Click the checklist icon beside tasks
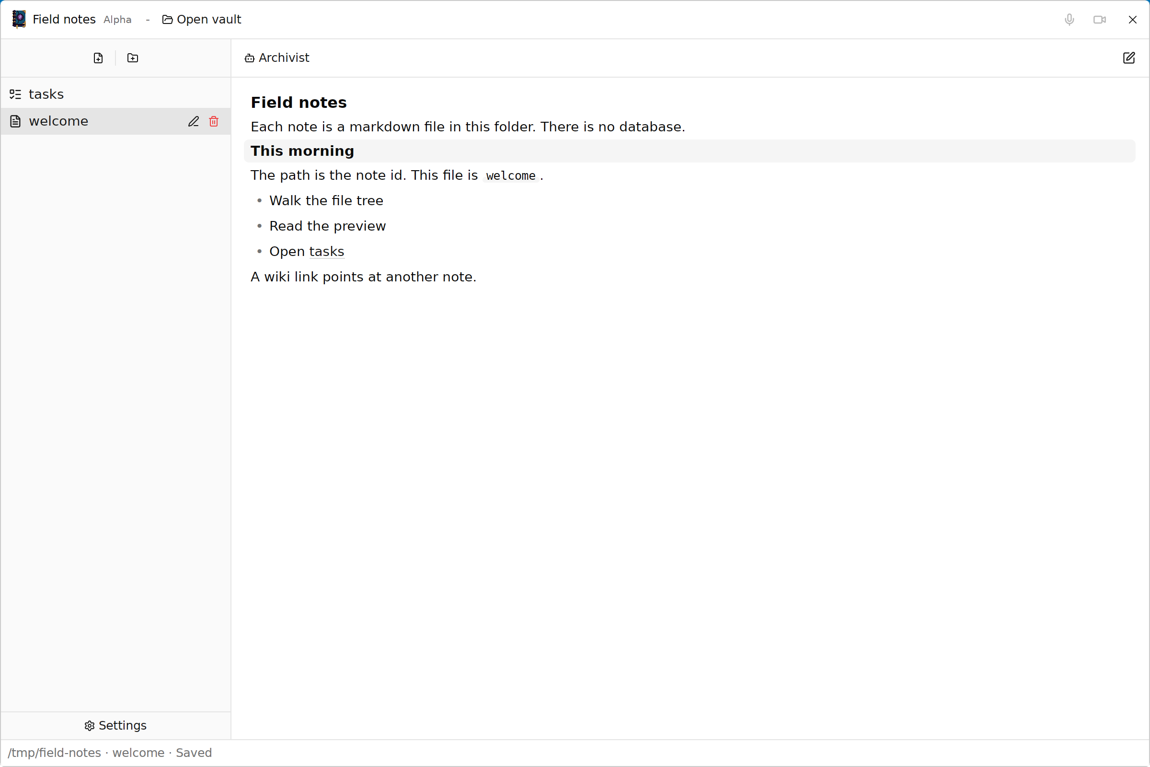This screenshot has width=1150, height=767. click(16, 94)
